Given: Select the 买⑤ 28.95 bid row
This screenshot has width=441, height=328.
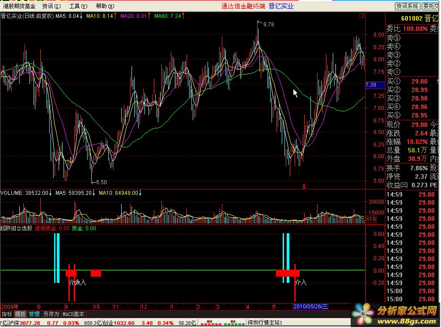Looking at the screenshot, I should point(412,115).
